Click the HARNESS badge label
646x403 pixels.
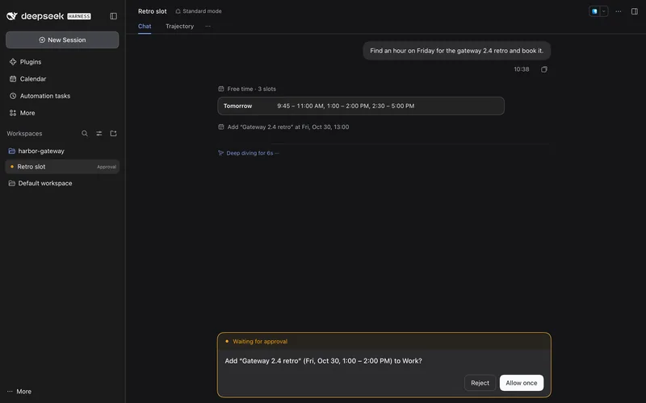pyautogui.click(x=78, y=16)
